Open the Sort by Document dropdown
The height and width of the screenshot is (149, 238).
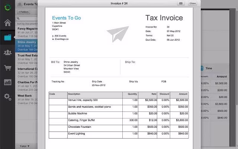[27, 24]
